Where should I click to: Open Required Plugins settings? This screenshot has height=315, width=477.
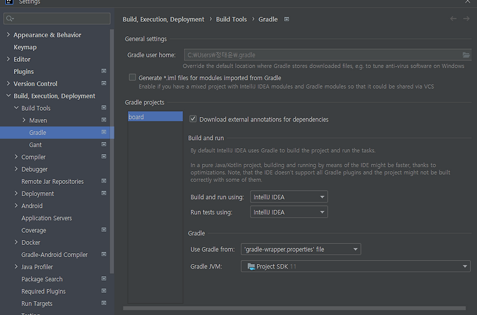pyautogui.click(x=43, y=291)
